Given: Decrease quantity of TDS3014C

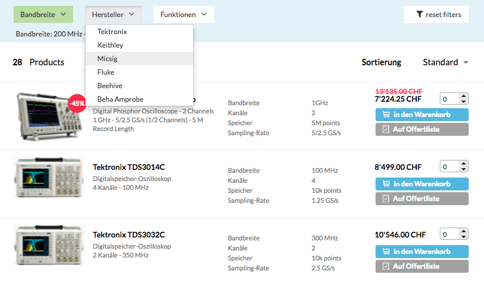Looking at the screenshot, I should 463,169.
